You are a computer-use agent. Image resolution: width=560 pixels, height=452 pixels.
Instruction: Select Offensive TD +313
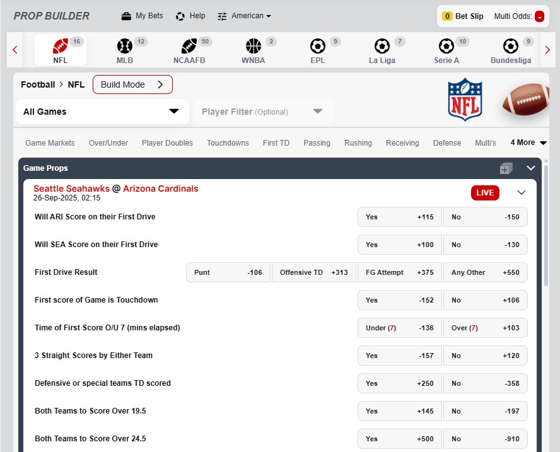click(x=314, y=272)
